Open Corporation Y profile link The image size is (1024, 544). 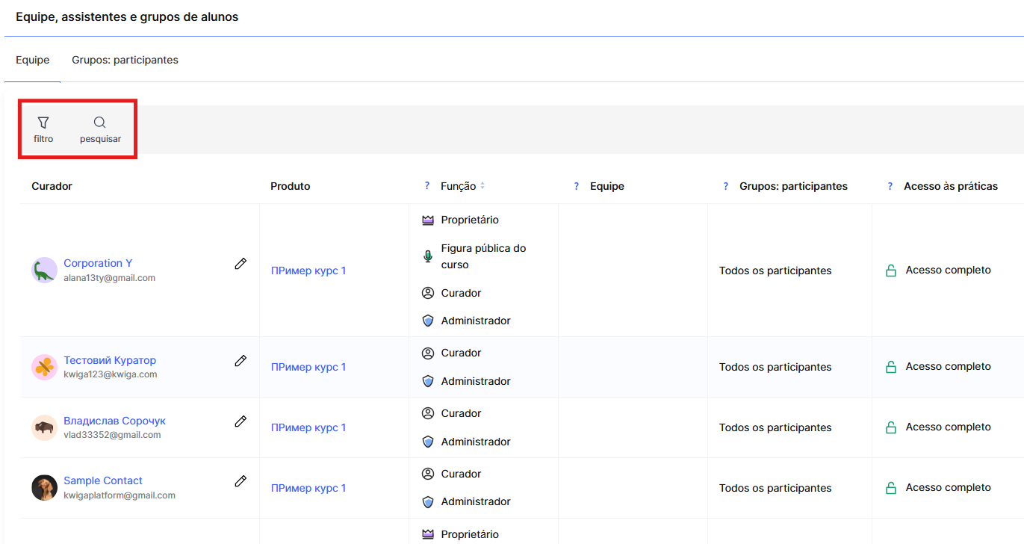click(x=98, y=263)
